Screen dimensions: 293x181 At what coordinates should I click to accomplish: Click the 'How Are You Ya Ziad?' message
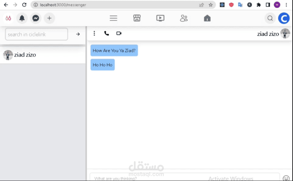tap(114, 50)
